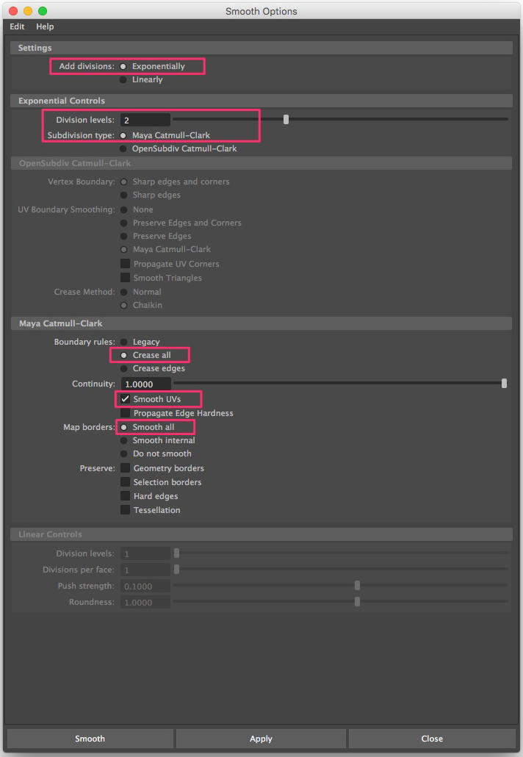This screenshot has width=523, height=757.
Task: Minimize the Smooth Options window
Action: point(28,10)
